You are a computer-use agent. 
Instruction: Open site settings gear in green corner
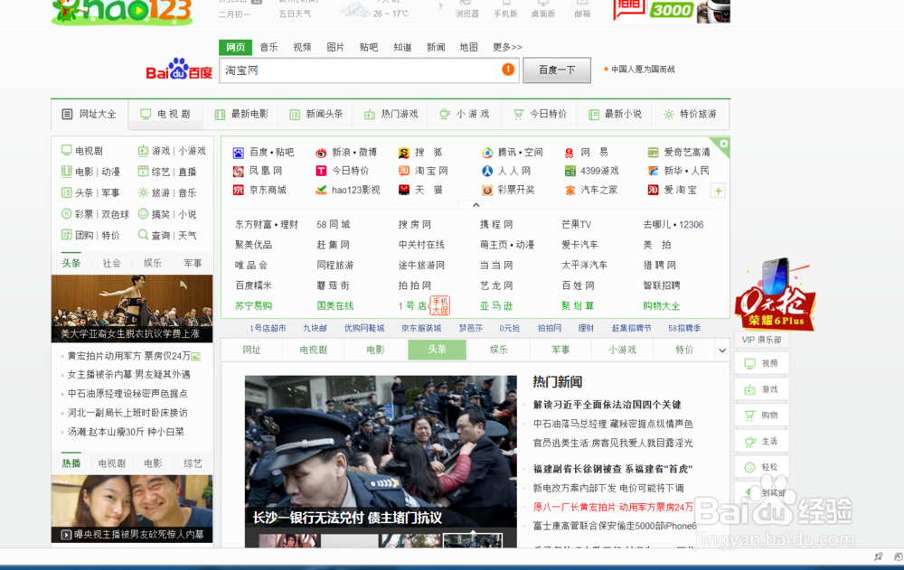pos(723,144)
